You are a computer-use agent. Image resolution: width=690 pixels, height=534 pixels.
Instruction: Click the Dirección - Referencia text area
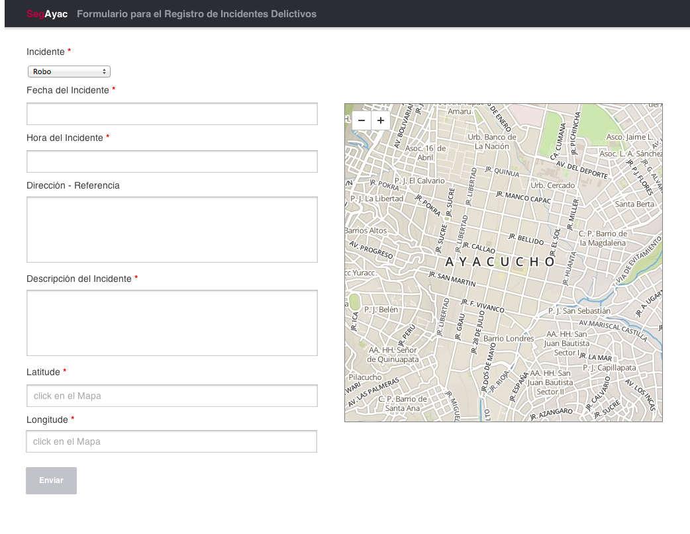tap(172, 230)
